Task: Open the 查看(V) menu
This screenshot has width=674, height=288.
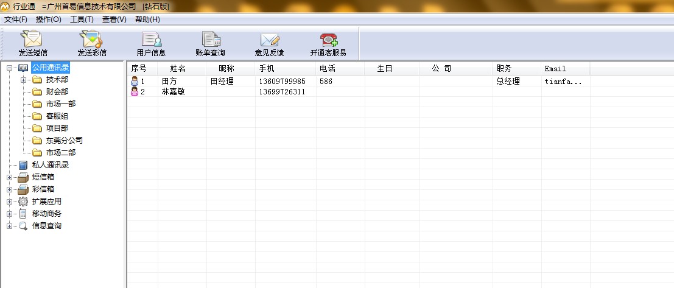Action: click(114, 19)
